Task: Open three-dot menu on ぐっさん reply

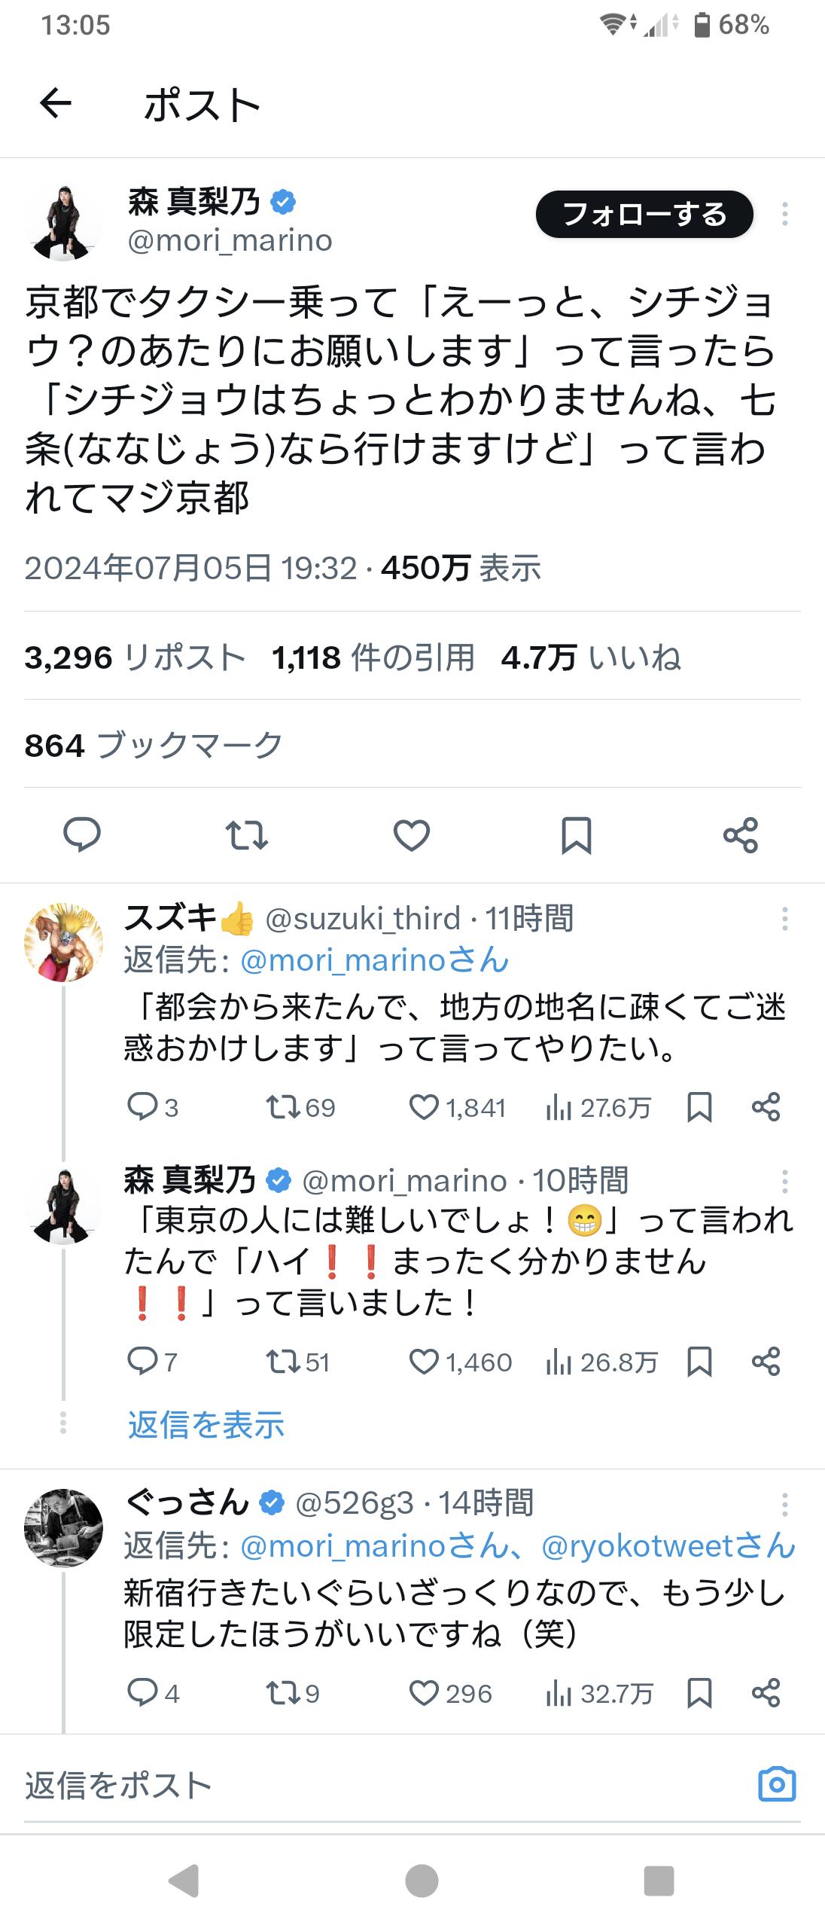Action: [x=785, y=1505]
